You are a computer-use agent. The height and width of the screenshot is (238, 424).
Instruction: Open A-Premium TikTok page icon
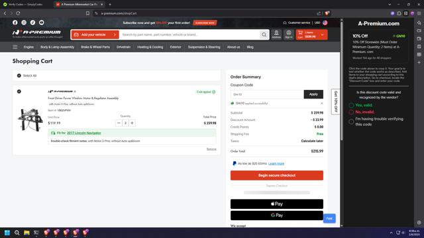click(x=32, y=22)
